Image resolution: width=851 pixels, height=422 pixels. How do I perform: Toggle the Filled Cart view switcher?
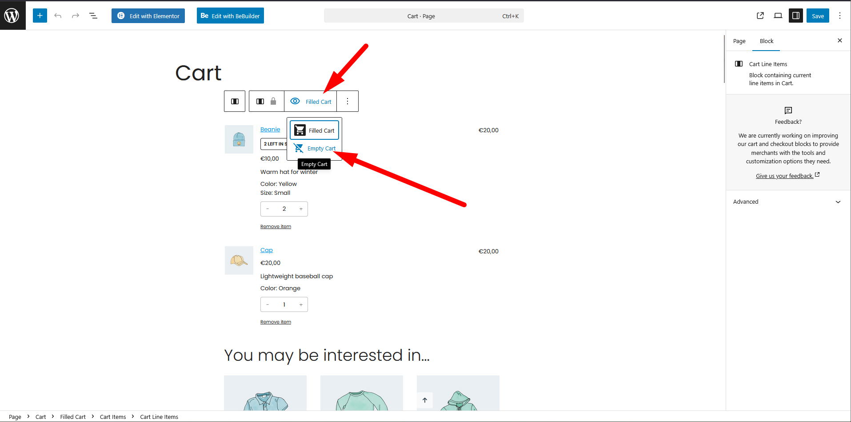coord(311,102)
